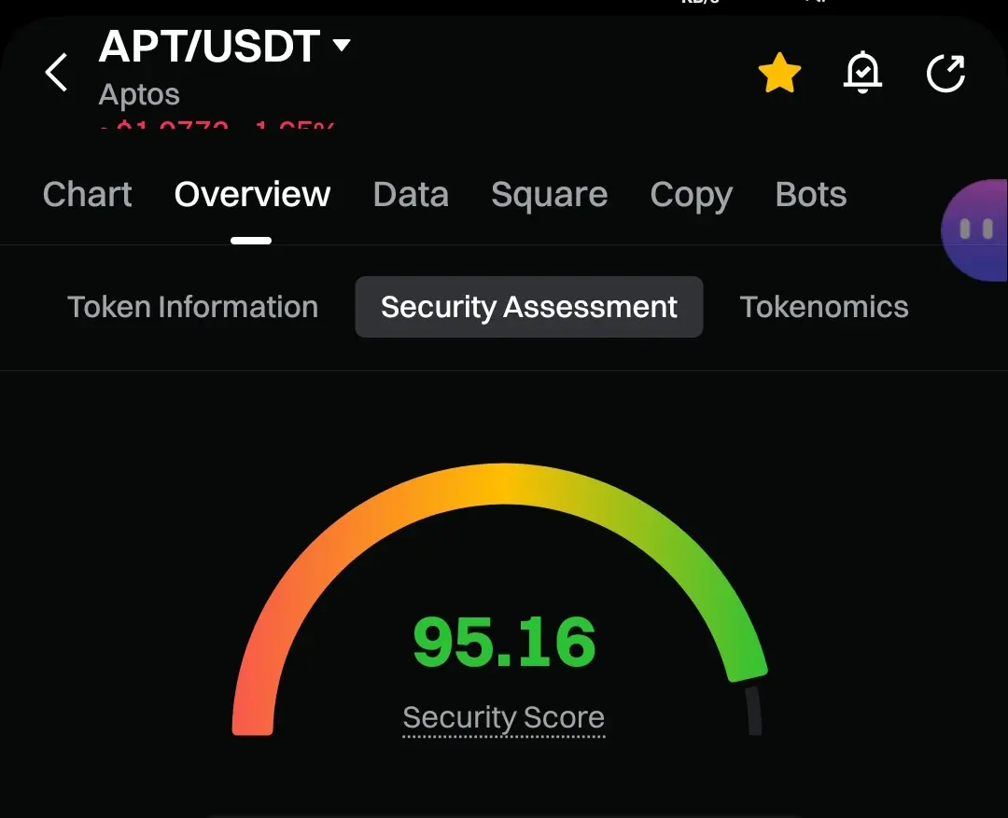Screen dimensions: 1008x818
Task: Show Tokenomics section
Action: pyautogui.click(x=824, y=307)
